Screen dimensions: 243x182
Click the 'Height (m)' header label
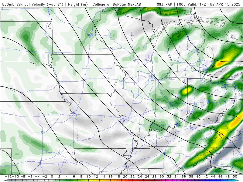coord(78,4)
